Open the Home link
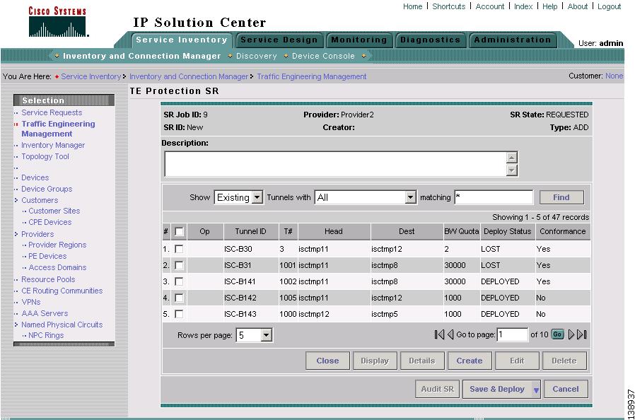The image size is (635, 420). coord(413,6)
